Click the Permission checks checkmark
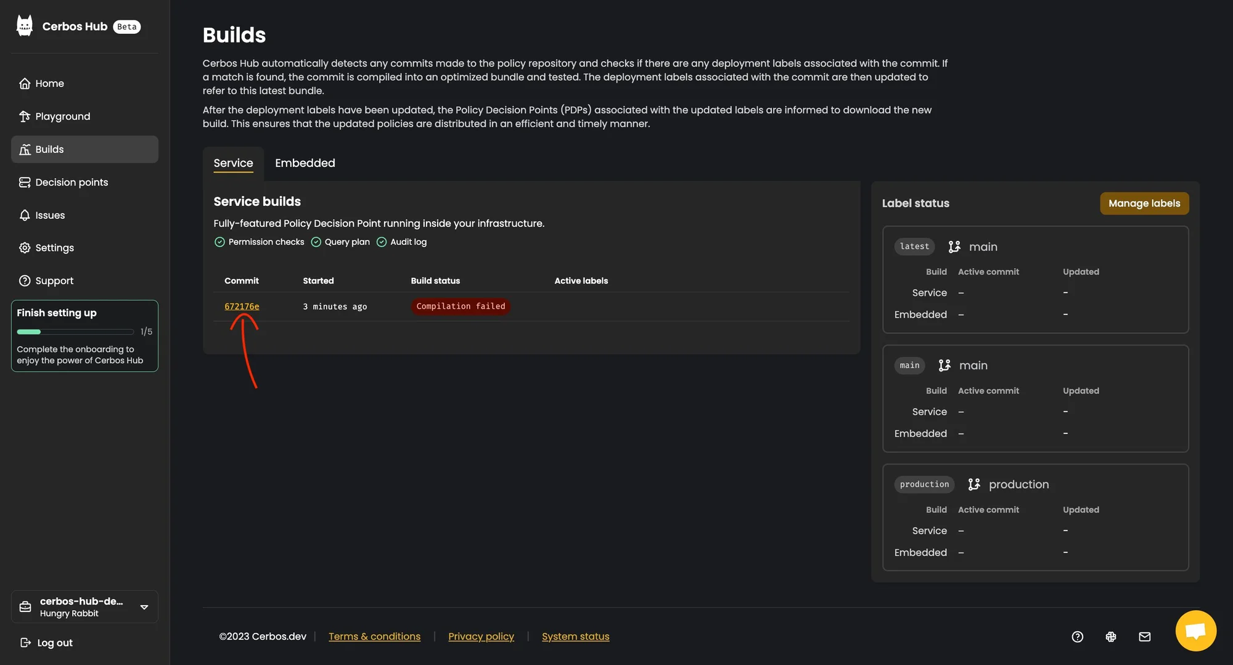 coord(219,242)
